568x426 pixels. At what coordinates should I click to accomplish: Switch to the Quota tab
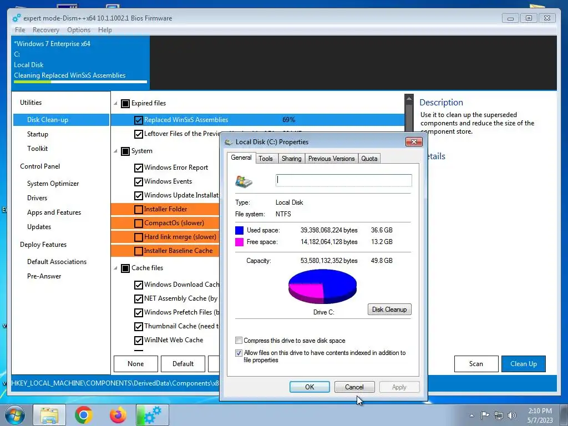click(x=369, y=159)
